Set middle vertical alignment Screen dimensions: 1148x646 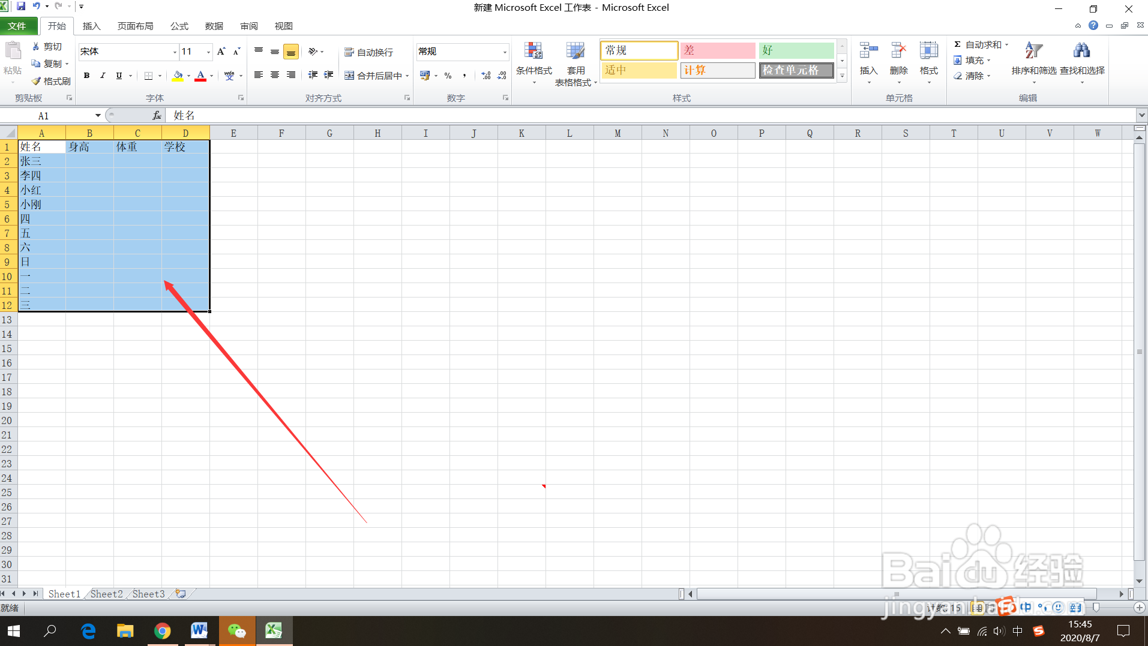(275, 52)
